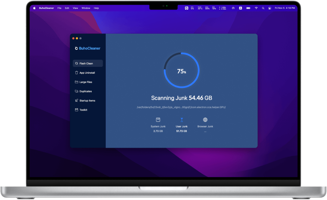Screen dimensions: 327x200
Task: Click the Wi-Fi icon in menu bar
Action: (256, 8)
